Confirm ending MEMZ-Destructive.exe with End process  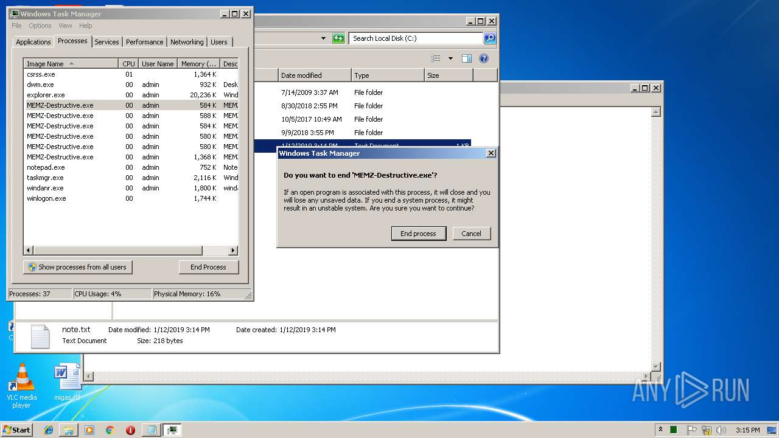[x=418, y=234]
